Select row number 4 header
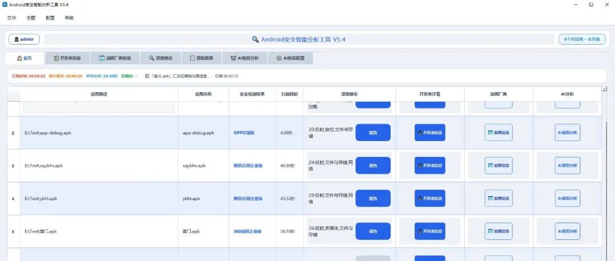 pyautogui.click(x=13, y=198)
